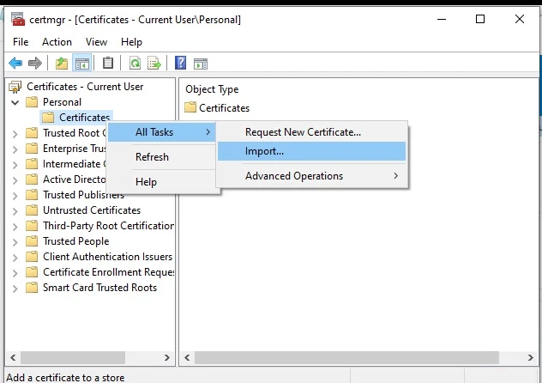Click the Object Type column header

click(x=212, y=89)
